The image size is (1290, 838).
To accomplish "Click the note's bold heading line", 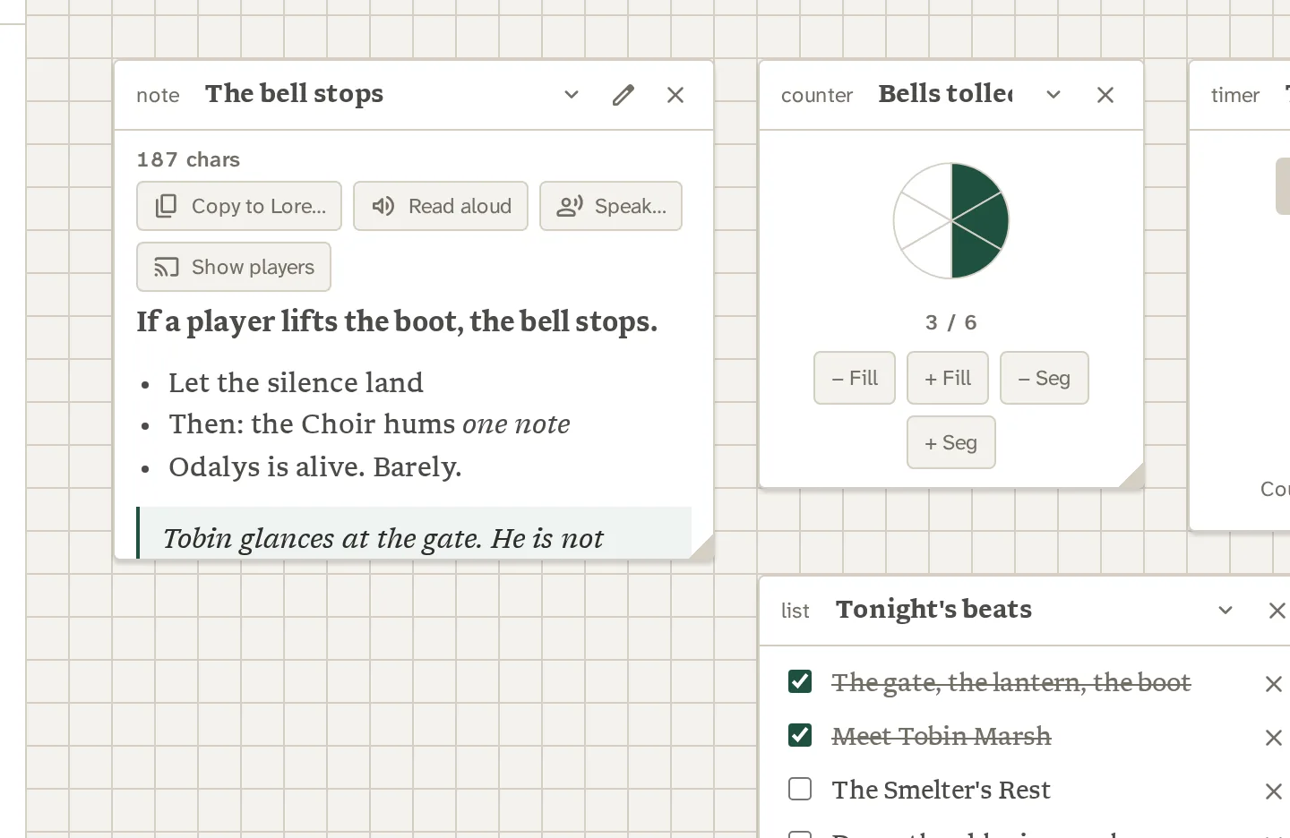I will click(x=397, y=322).
